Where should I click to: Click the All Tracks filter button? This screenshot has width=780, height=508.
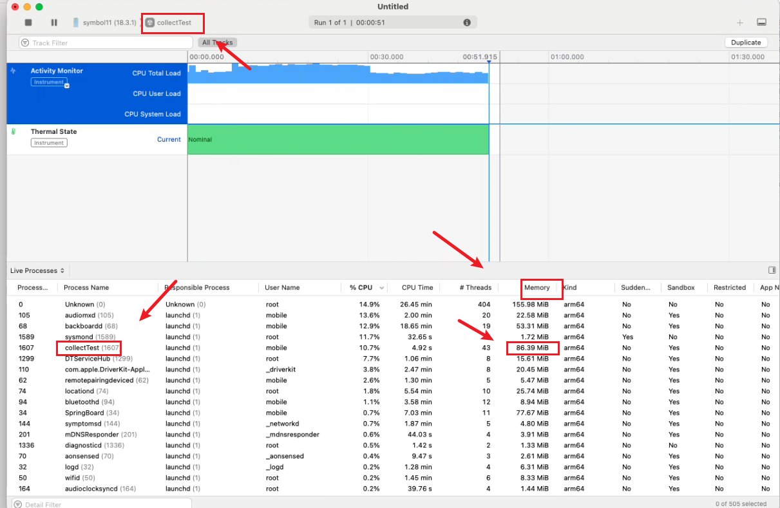[x=217, y=42]
